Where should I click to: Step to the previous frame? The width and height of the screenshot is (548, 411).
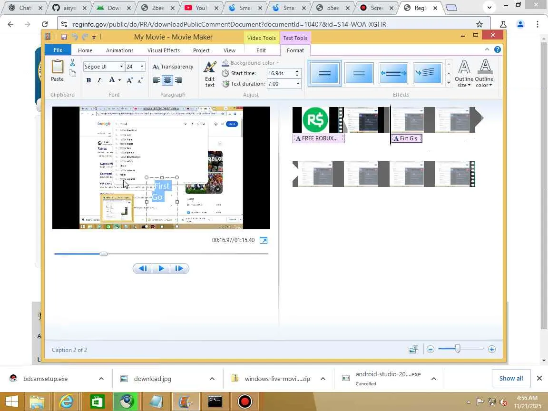click(143, 268)
